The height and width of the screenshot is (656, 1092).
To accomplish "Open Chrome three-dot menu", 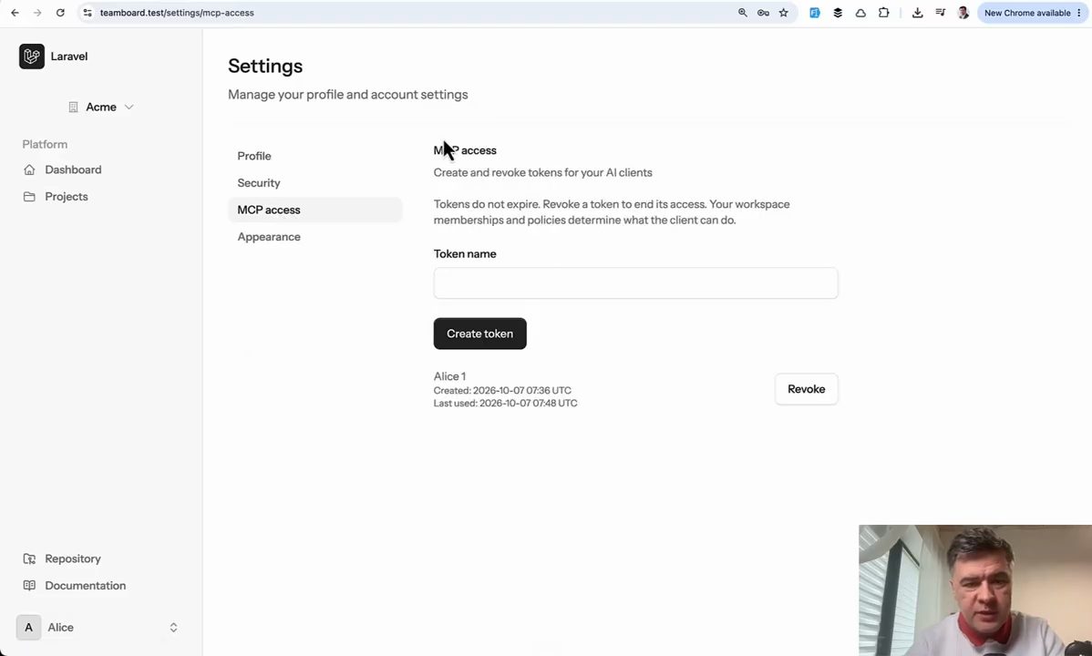I will click(x=1079, y=13).
